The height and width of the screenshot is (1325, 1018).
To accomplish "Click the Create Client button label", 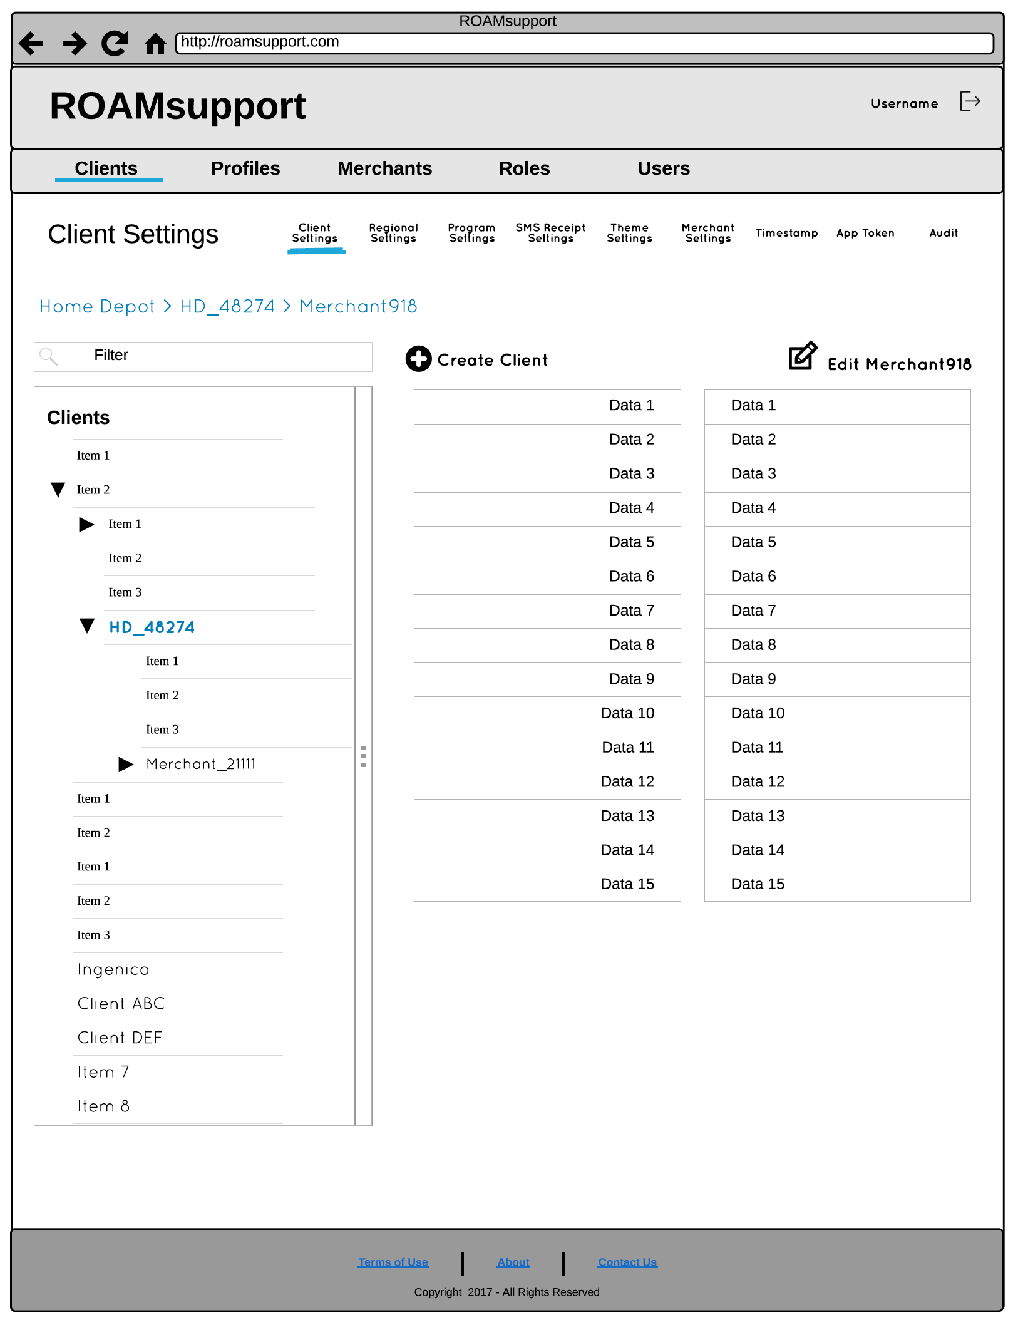I will coord(493,360).
